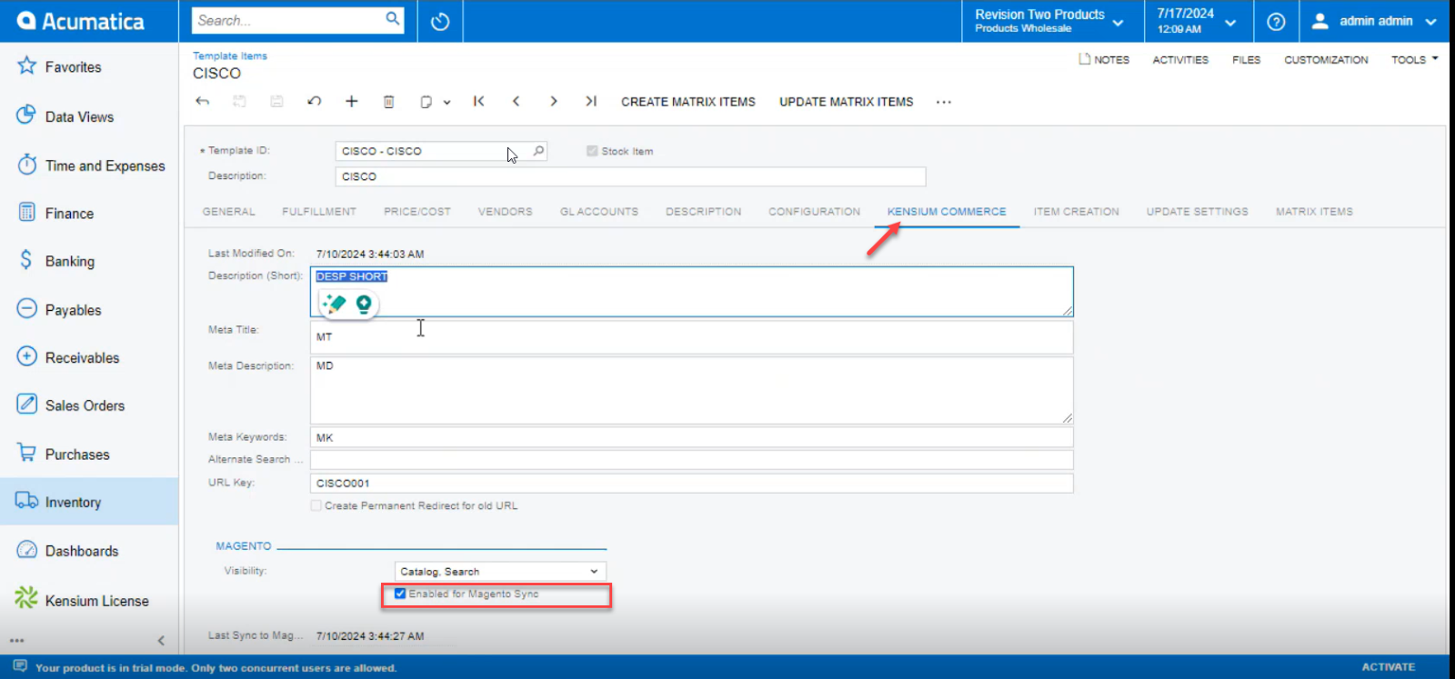This screenshot has height=679, width=1455.
Task: Open the more actions ellipsis in toolbar
Action: click(944, 102)
